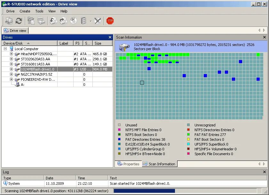Click the Refresh drives toolbar icon

click(x=19, y=21)
